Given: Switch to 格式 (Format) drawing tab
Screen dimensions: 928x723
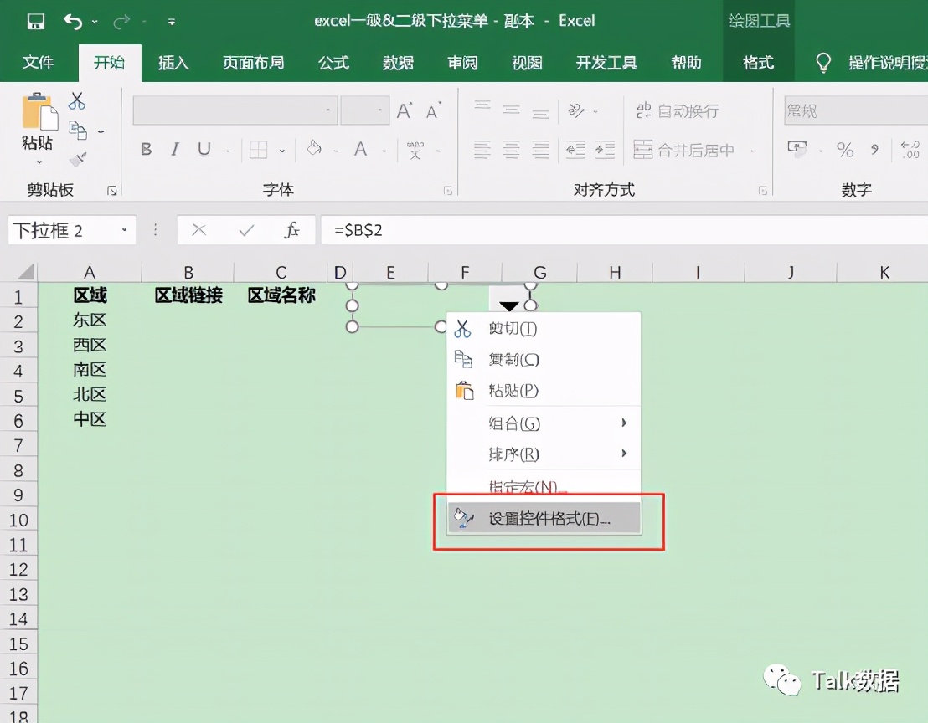Looking at the screenshot, I should (x=758, y=63).
